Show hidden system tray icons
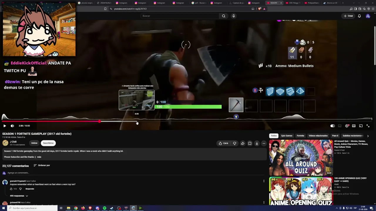Screen dimensions: 376x211 tap(336, 208)
